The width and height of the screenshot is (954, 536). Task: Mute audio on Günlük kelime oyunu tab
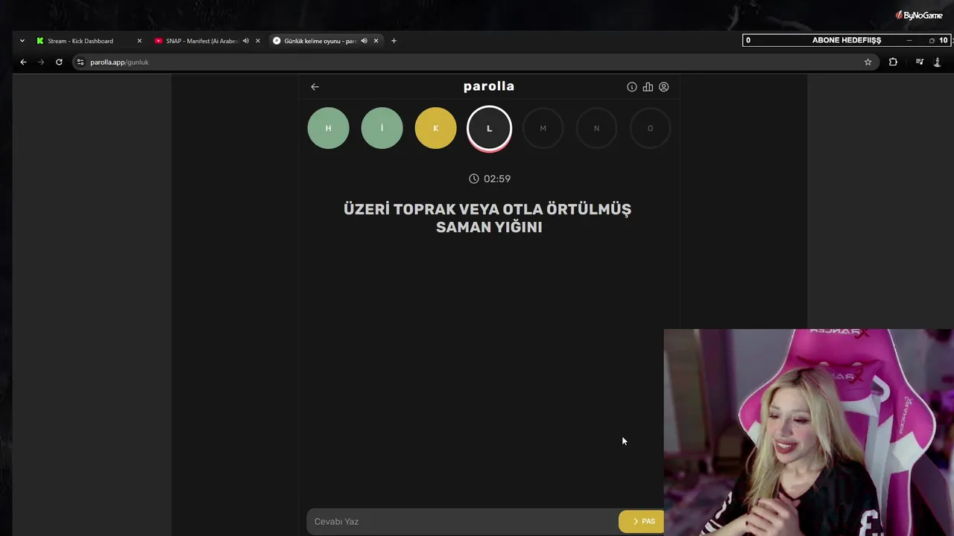coord(364,41)
